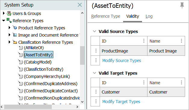Open row menu beside Modify Target Types
189x110 pixels.
[x=96, y=101]
